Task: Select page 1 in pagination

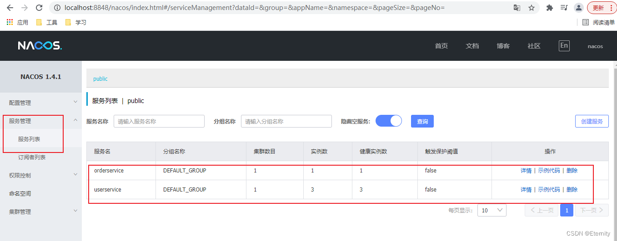Action: pyautogui.click(x=567, y=210)
